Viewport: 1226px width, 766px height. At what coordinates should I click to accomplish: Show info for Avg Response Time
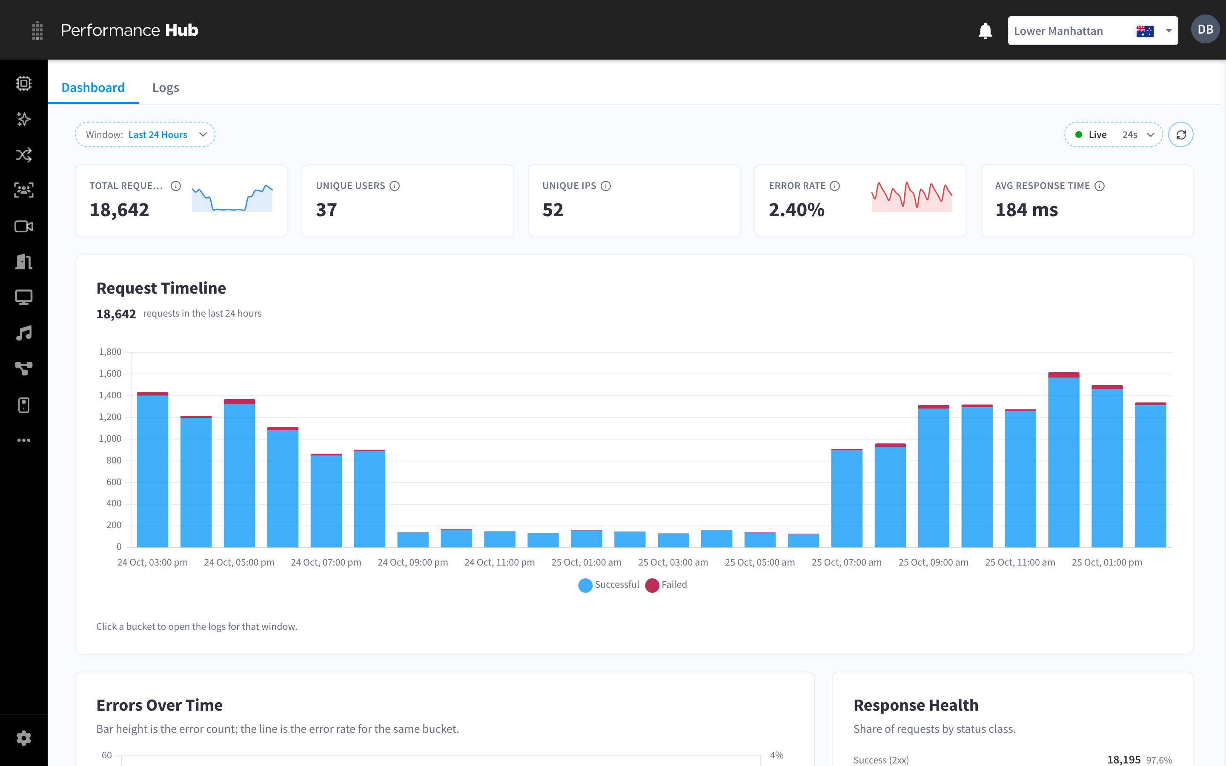[1099, 186]
